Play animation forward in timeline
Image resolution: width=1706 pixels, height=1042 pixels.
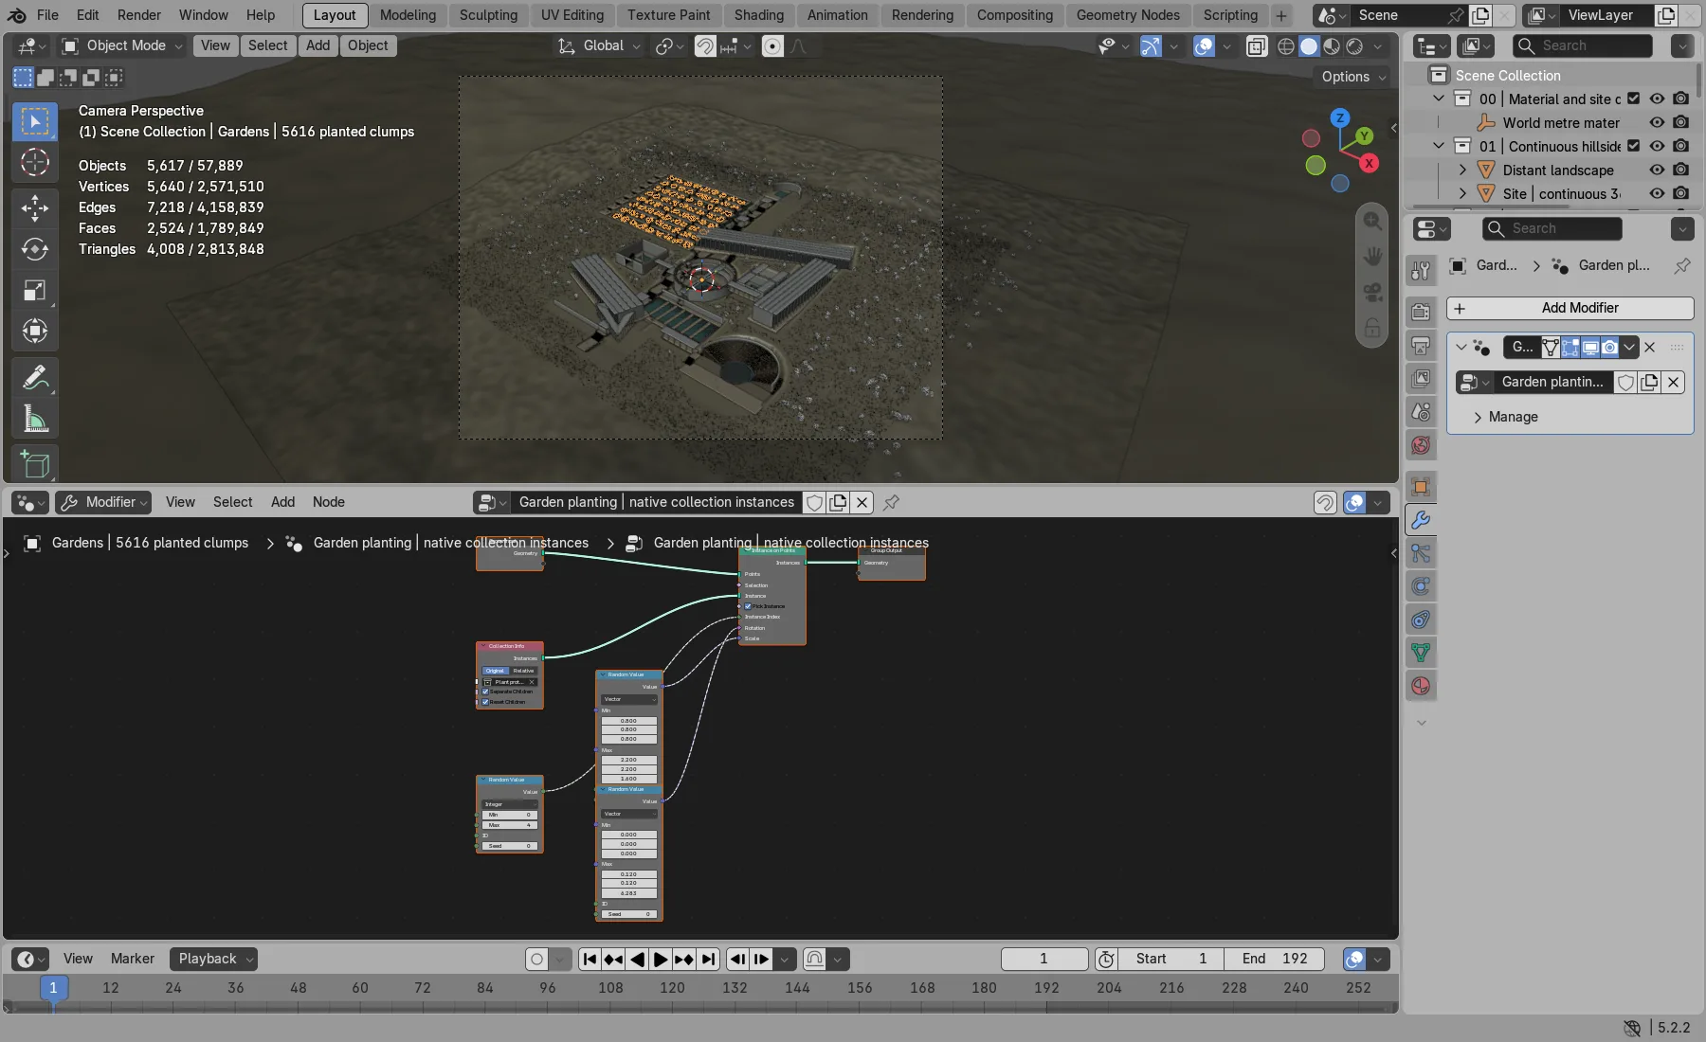click(x=661, y=959)
